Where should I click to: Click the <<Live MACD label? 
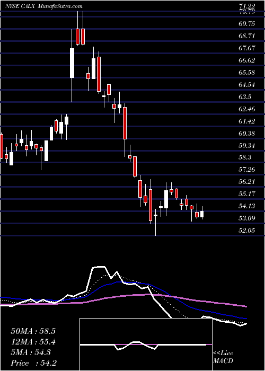[223, 357]
